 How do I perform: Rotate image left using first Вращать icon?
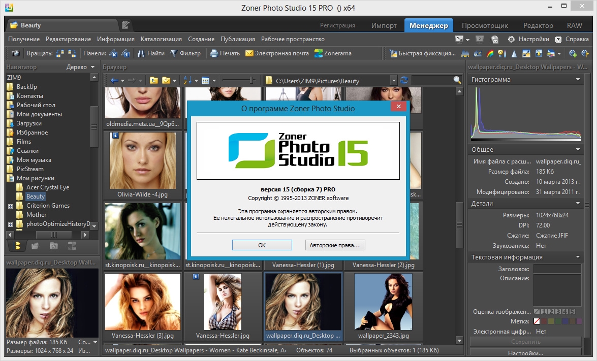click(60, 54)
